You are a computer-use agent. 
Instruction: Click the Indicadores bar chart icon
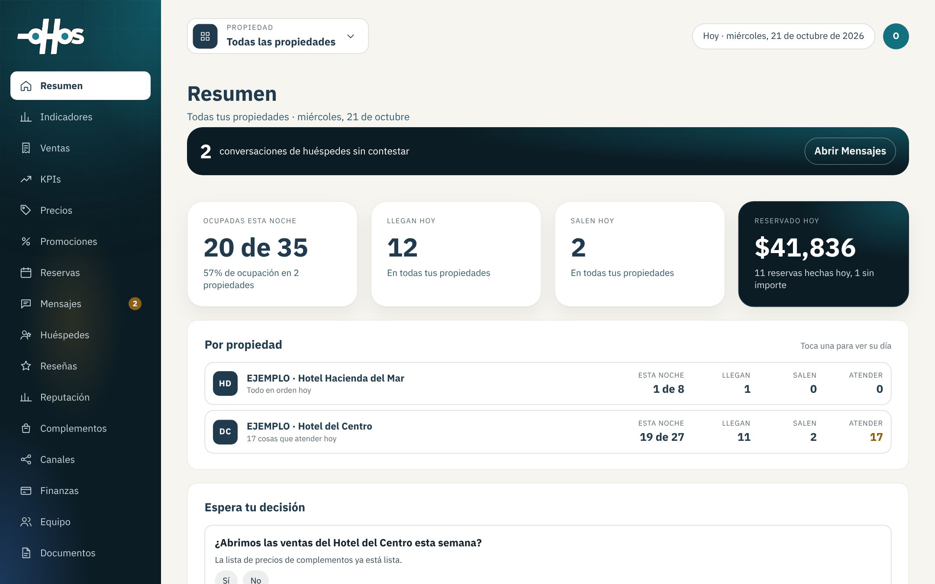point(26,117)
